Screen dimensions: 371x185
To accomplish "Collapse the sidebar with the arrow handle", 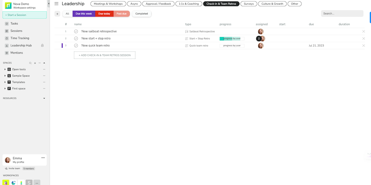I will click(49, 4).
